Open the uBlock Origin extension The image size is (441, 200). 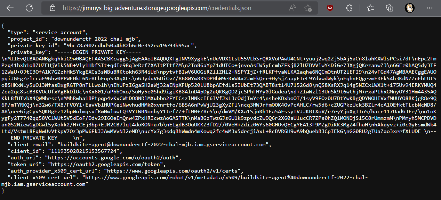330,8
